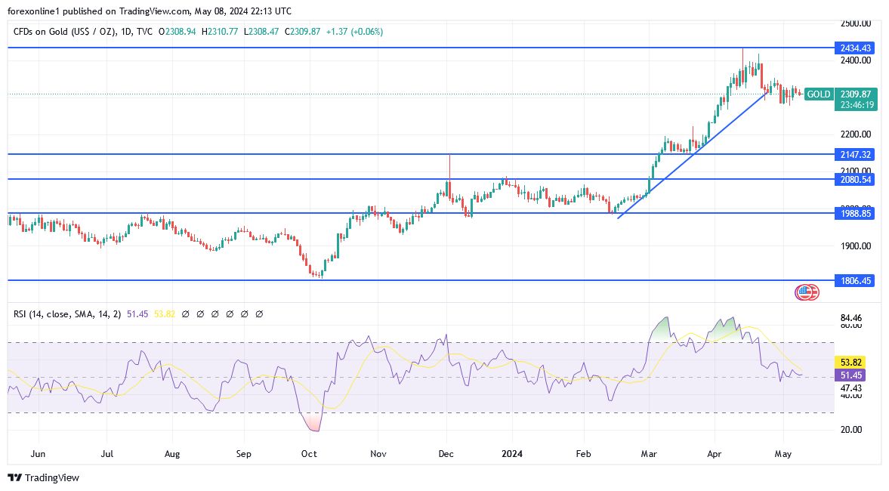Click the US flag emoji on the chart
Viewport: 889px width, 491px height.
807,291
